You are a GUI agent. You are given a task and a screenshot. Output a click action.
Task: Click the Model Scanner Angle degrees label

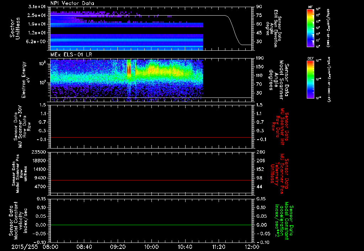click(279, 80)
